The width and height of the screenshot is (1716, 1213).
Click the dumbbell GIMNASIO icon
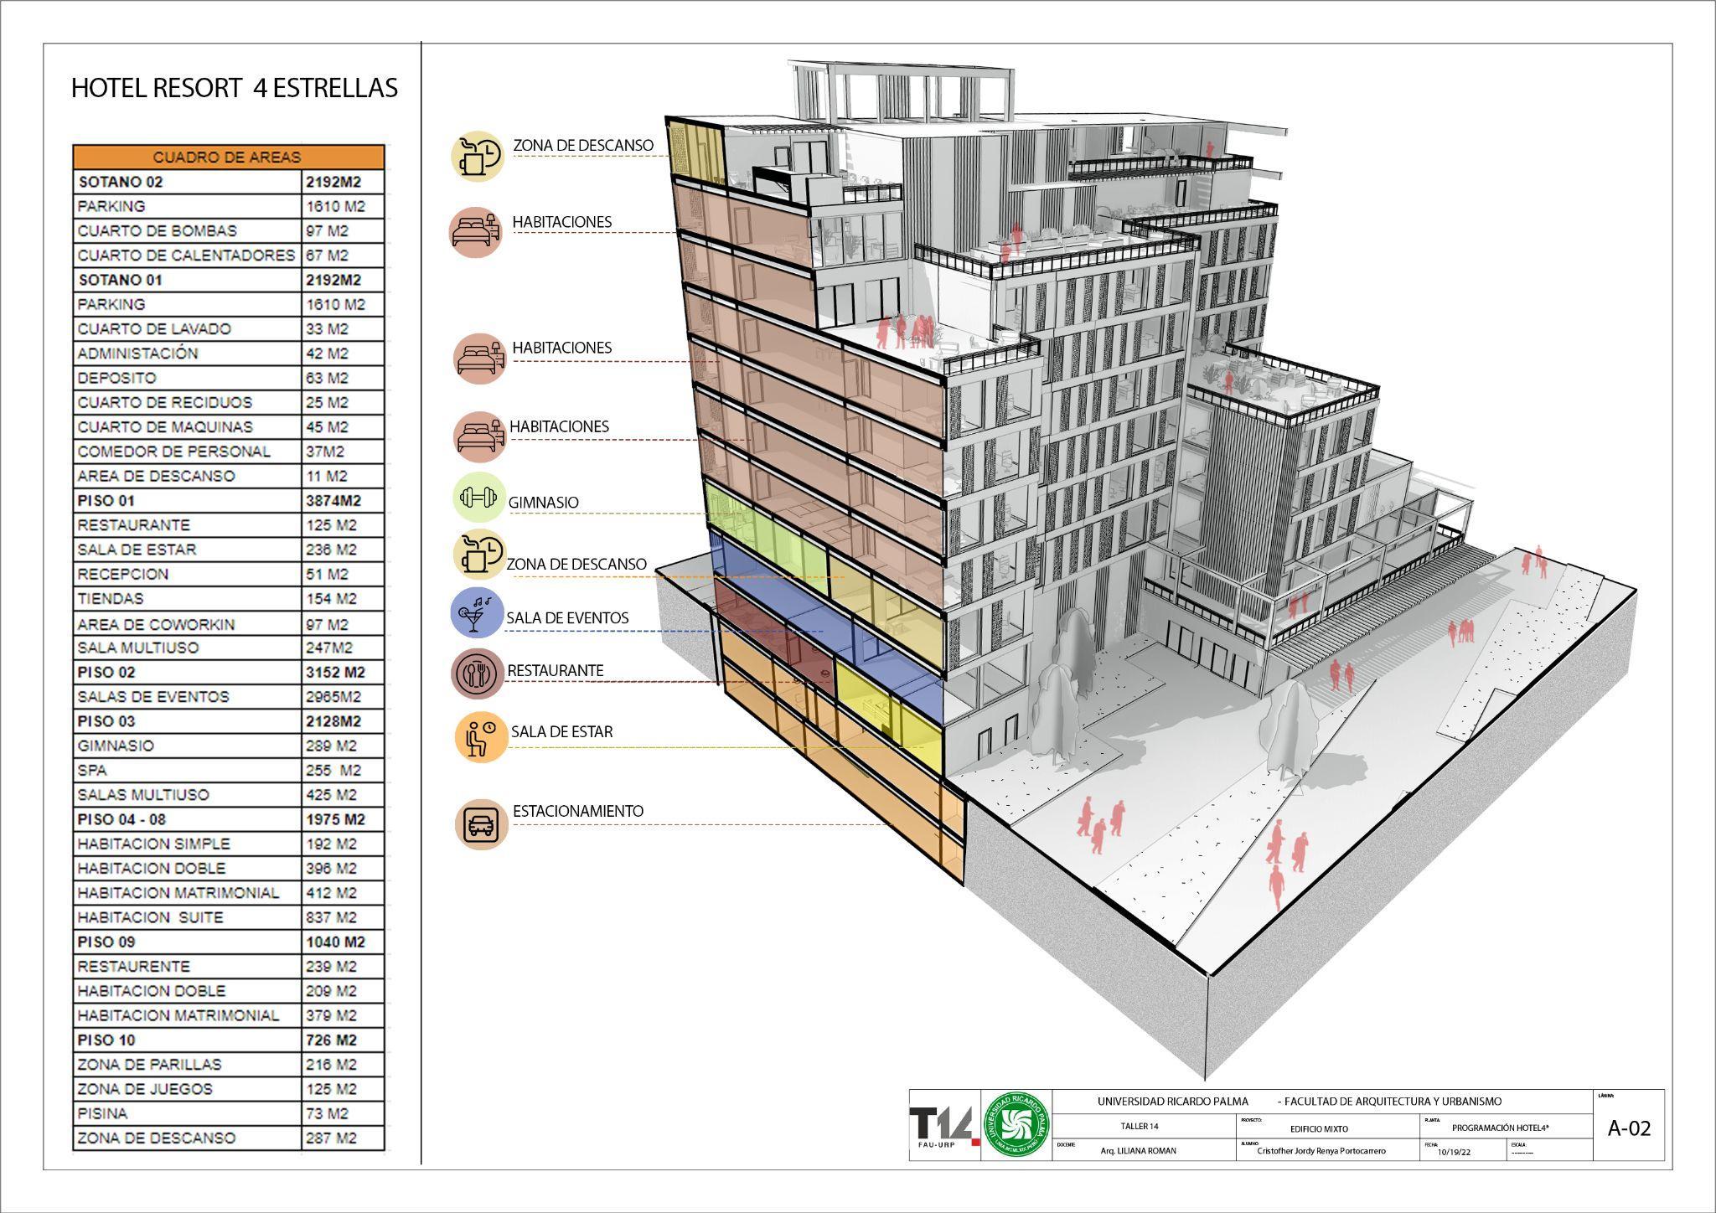point(478,498)
